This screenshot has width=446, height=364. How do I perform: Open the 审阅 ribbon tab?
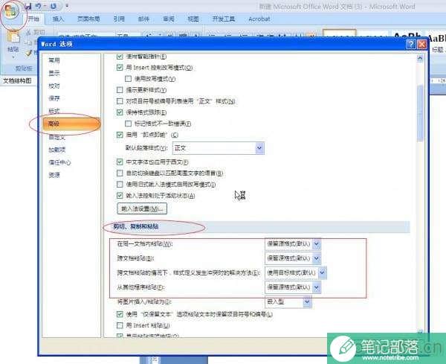pos(169,19)
